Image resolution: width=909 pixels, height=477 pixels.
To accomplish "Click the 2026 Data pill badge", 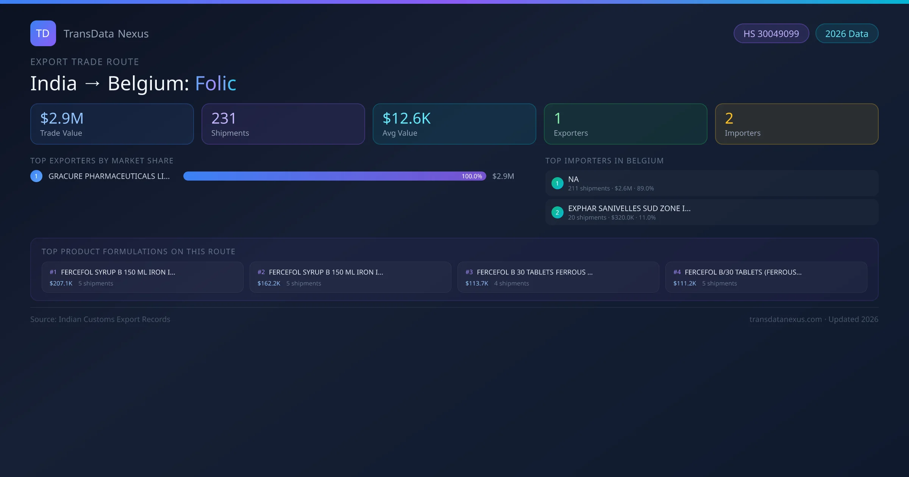I will [x=847, y=34].
